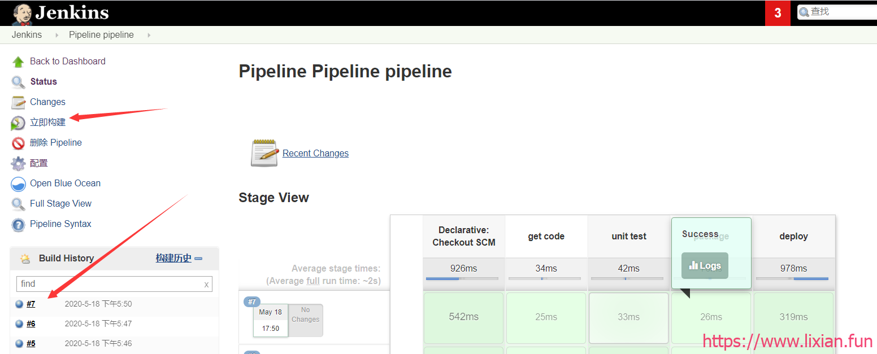The height and width of the screenshot is (354, 877).
Task: Select the Status menu item
Action: coord(44,81)
